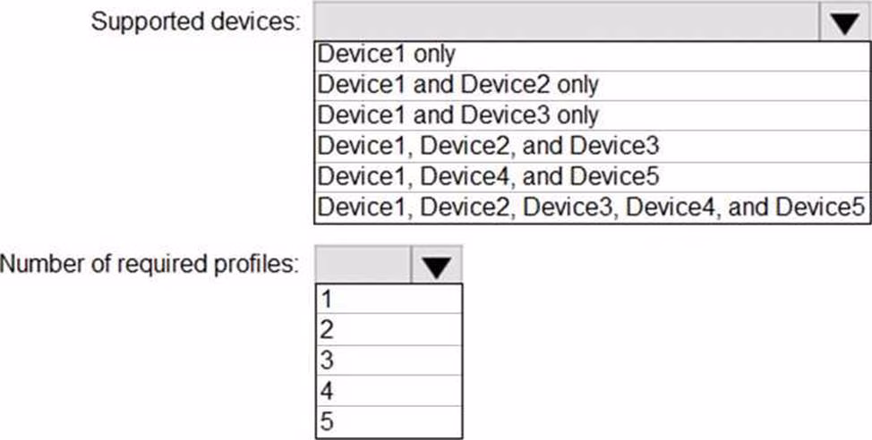This screenshot has width=872, height=440.
Task: Pick the option listing all five devices
Action: tap(592, 207)
